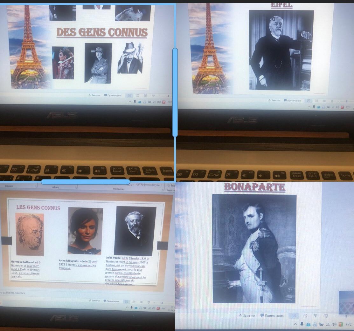Open Абзац paragraph dialog launcher in ribbon
This screenshot has width=354, height=331.
[x=76, y=187]
